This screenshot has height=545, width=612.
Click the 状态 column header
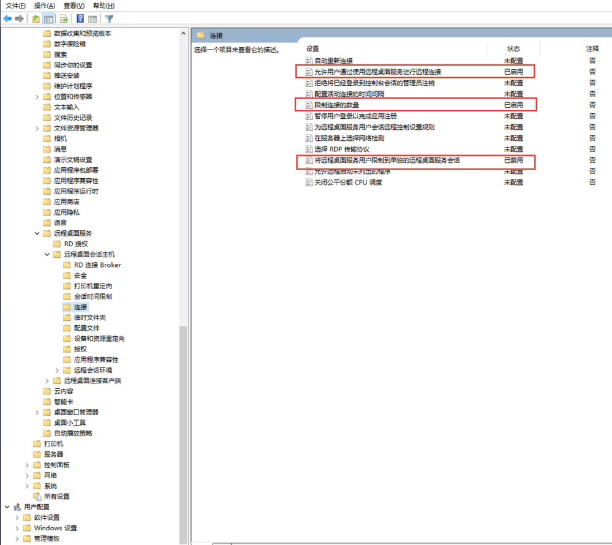point(513,48)
